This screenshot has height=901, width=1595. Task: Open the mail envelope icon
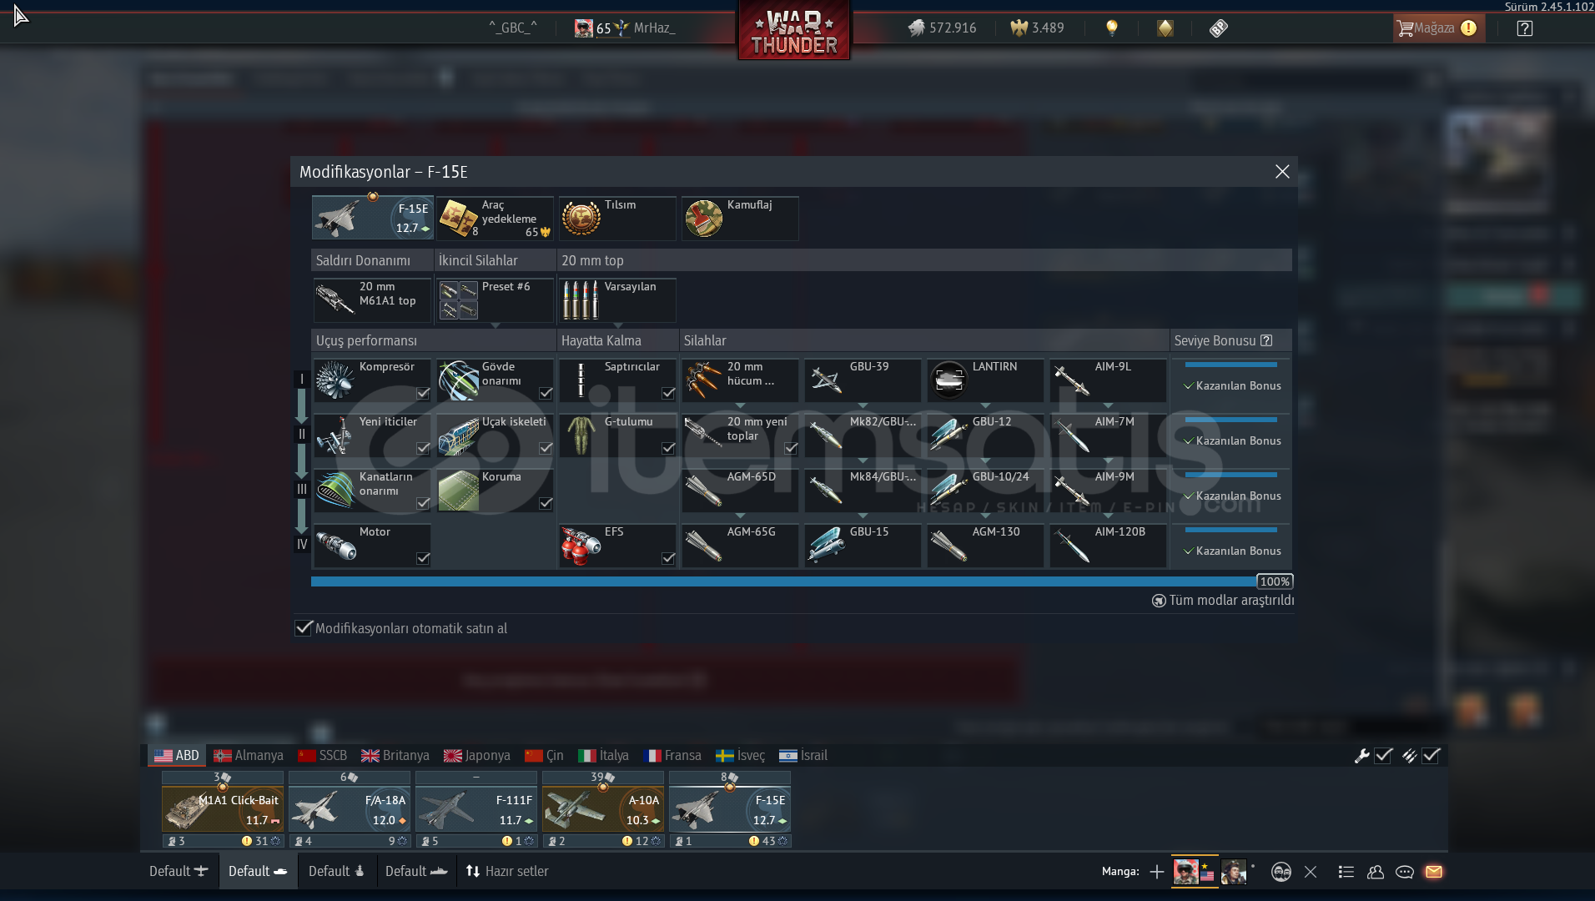point(1434,872)
